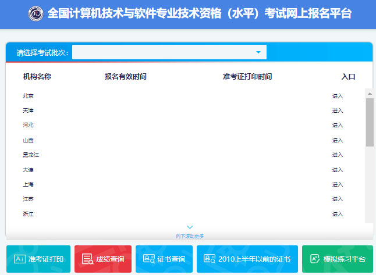The image size is (376, 275).
Task: Open 证书查询 certificate lookup button
Action: pos(164,259)
